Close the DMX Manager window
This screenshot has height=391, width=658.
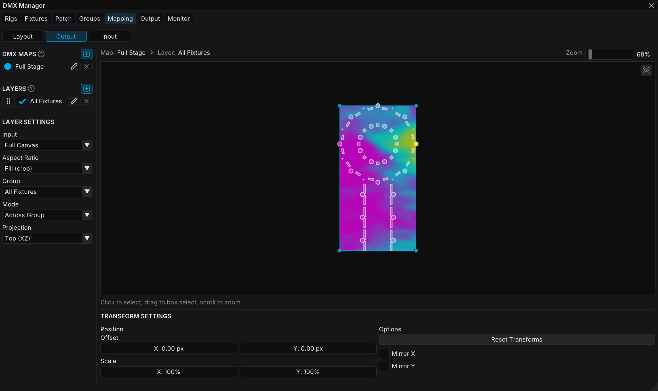click(x=651, y=5)
